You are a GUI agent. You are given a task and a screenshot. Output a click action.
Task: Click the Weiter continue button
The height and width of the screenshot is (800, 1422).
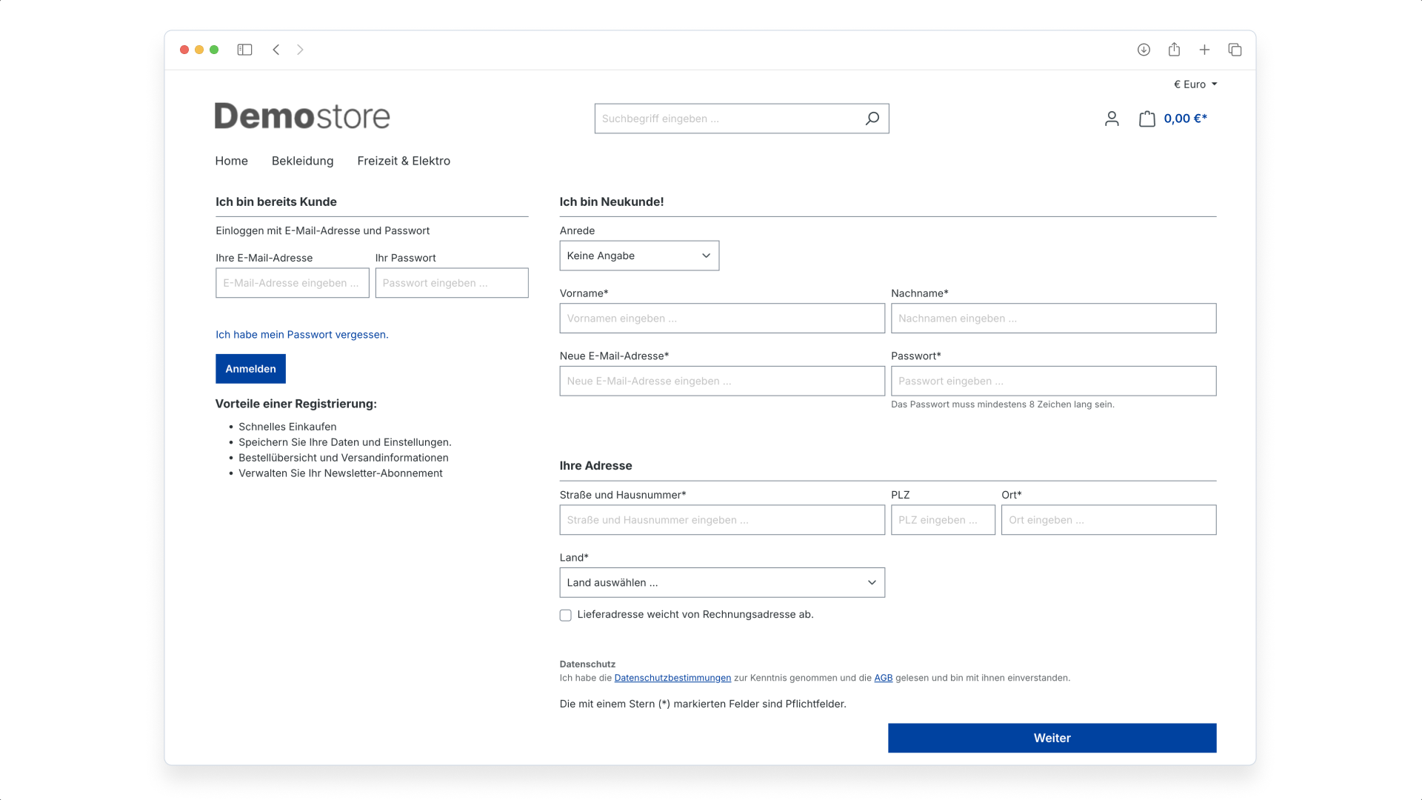1052,738
